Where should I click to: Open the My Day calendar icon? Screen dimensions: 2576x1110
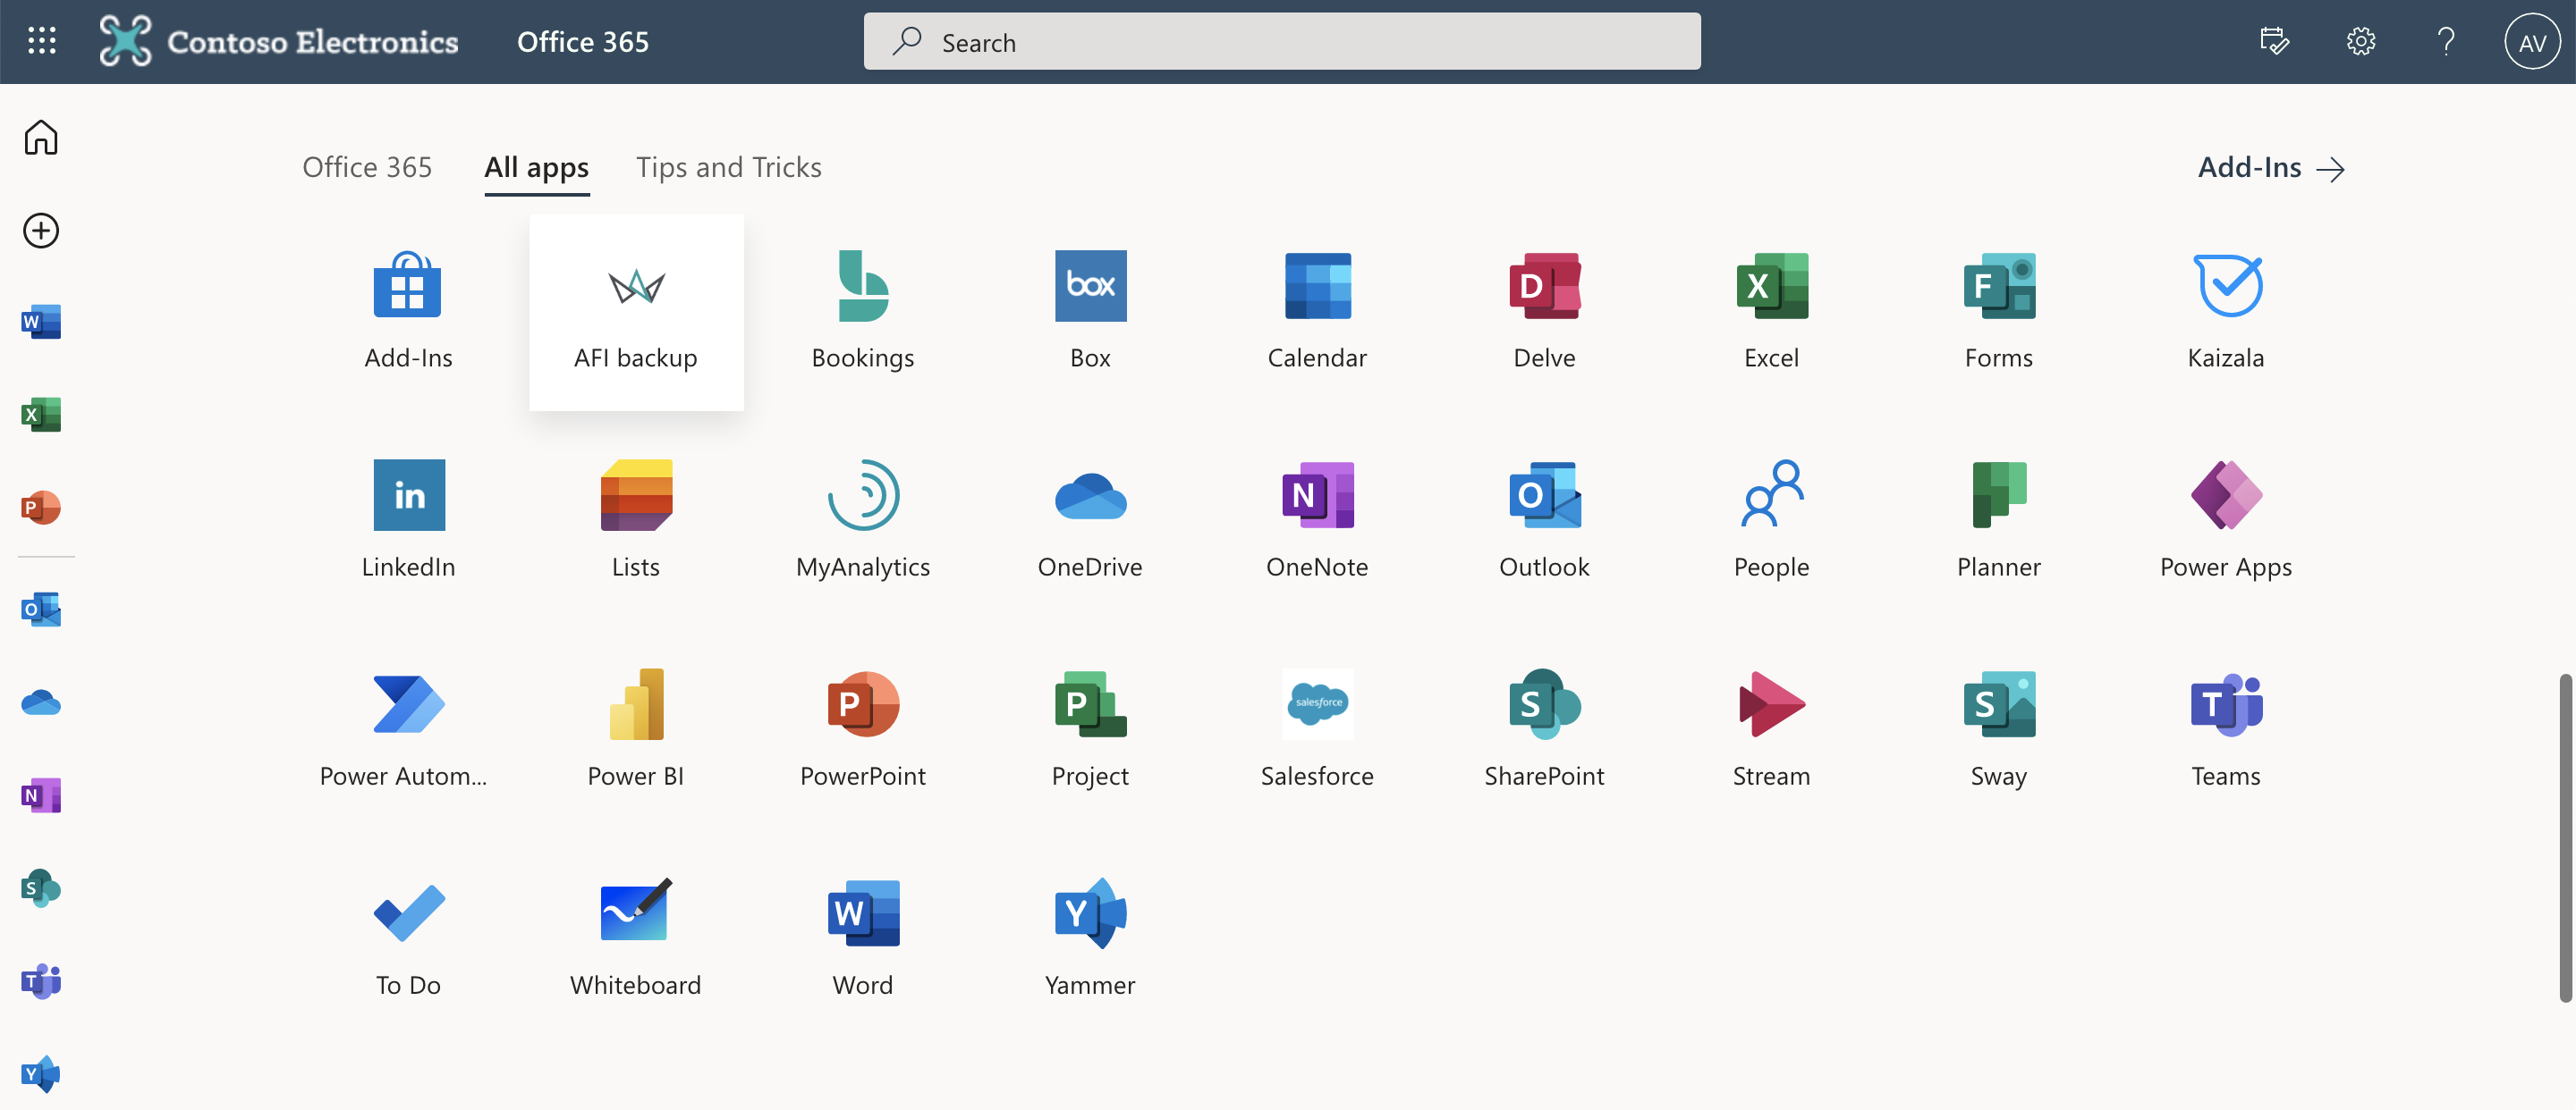[x=2274, y=42]
